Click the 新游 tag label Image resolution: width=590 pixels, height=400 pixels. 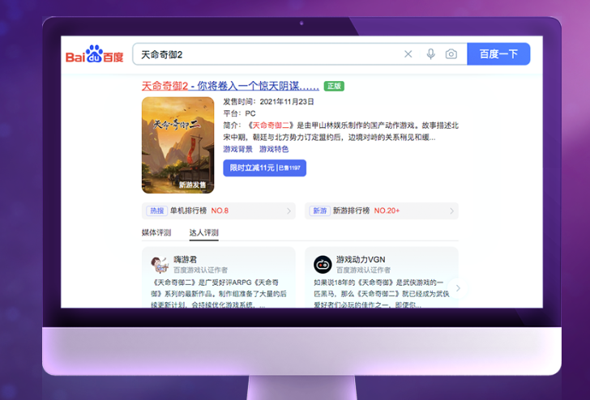coord(320,211)
